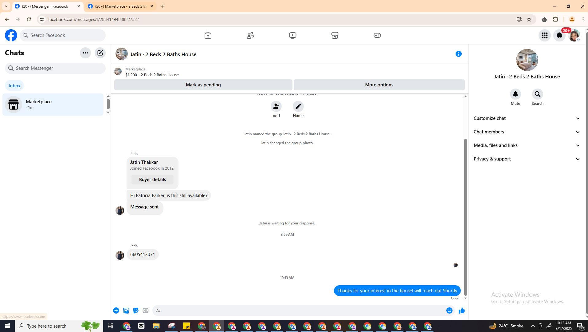Open the Marketplace chat in list
This screenshot has height=332, width=588.
tap(53, 105)
